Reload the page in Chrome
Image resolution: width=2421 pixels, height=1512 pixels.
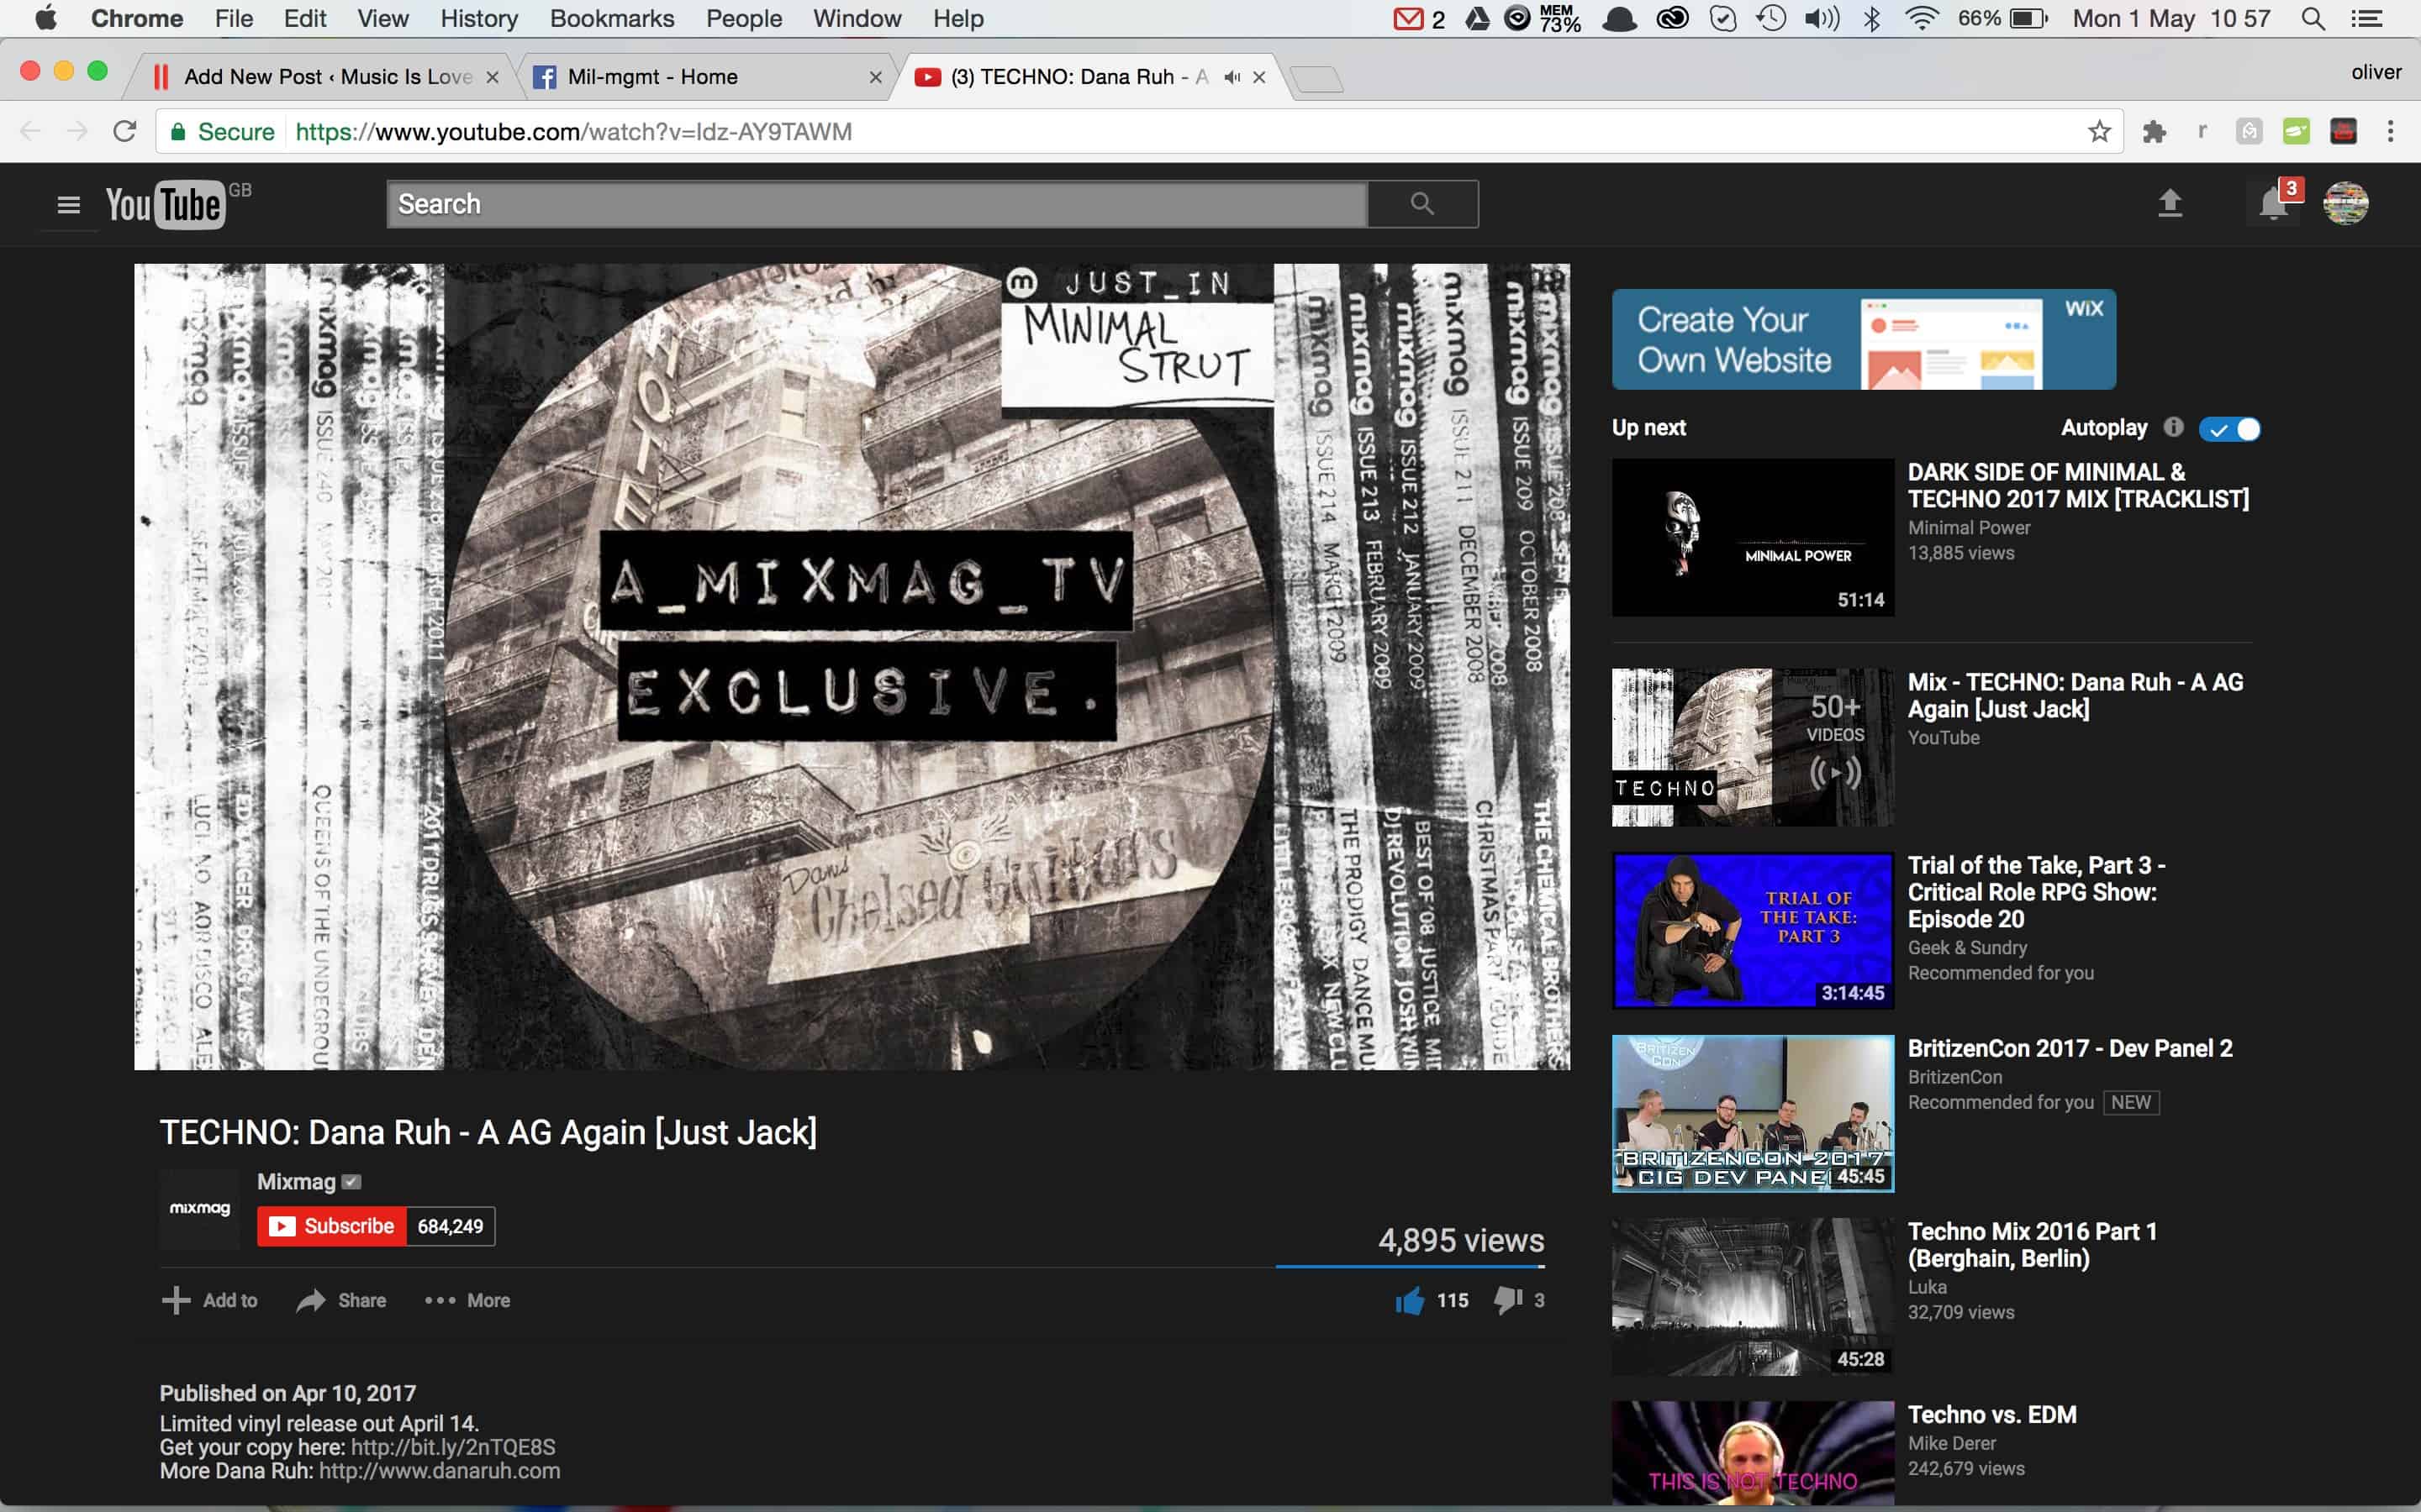pos(124,132)
